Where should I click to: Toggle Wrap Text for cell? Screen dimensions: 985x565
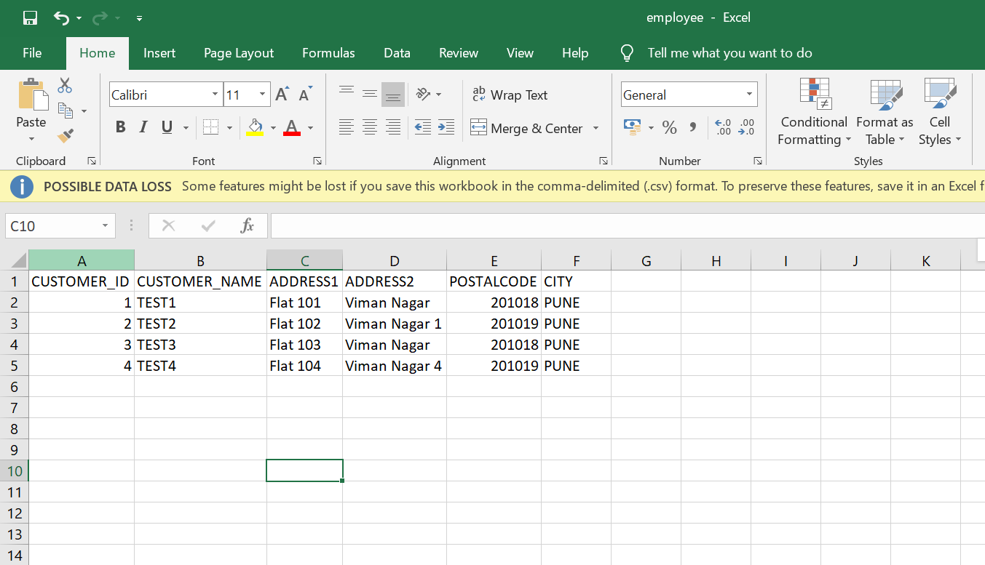[510, 95]
